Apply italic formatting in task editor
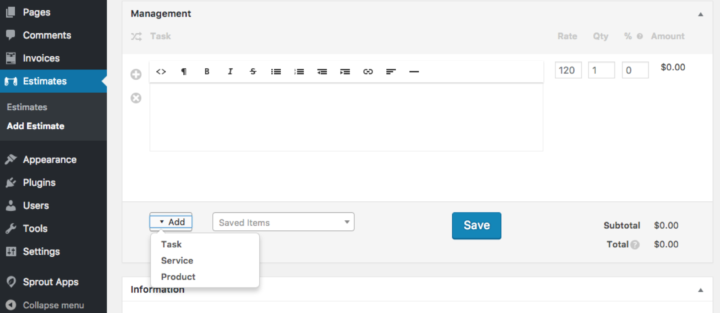Viewport: 720px width, 313px height. [230, 72]
